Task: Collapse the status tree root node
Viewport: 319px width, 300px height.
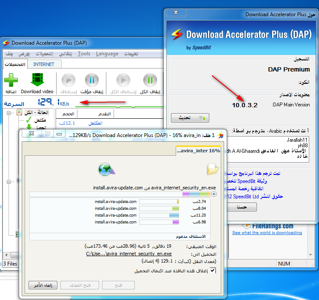Action: [x=9, y=113]
